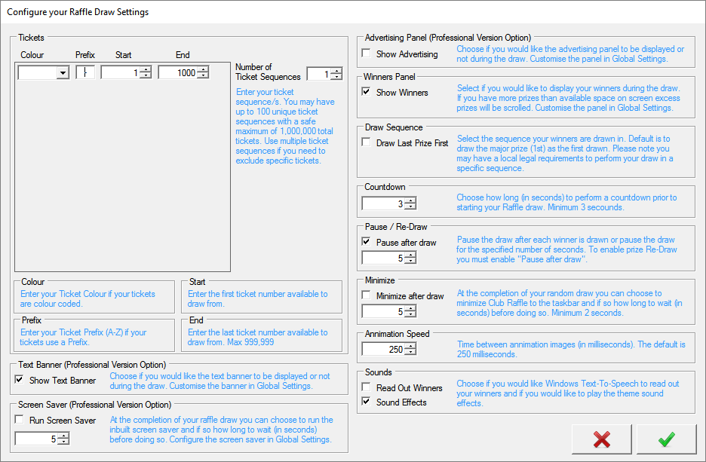Open the ticket Colour dropdown
Image resolution: width=706 pixels, height=462 pixels.
[62, 73]
